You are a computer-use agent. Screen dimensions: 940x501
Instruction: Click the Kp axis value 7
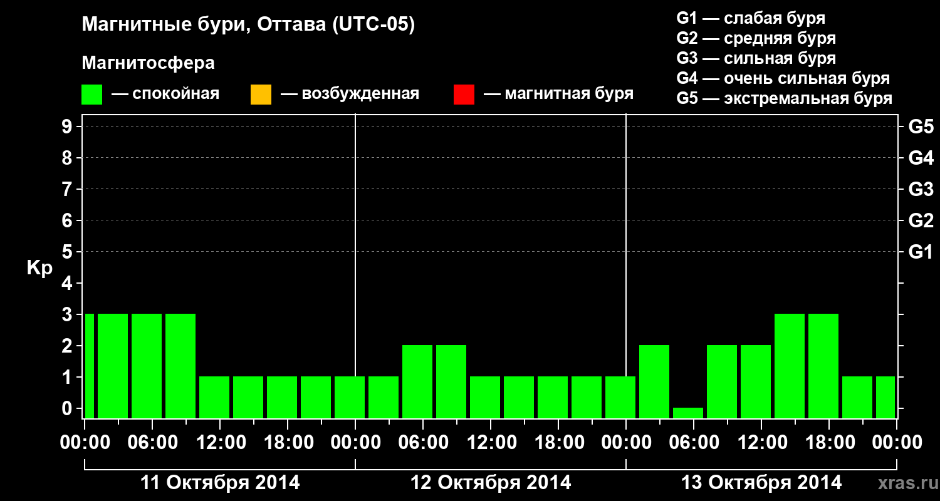pyautogui.click(x=68, y=189)
